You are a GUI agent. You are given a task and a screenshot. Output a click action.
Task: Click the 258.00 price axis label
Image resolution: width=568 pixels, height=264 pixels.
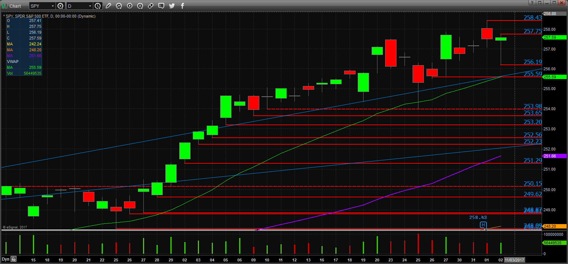(x=550, y=29)
